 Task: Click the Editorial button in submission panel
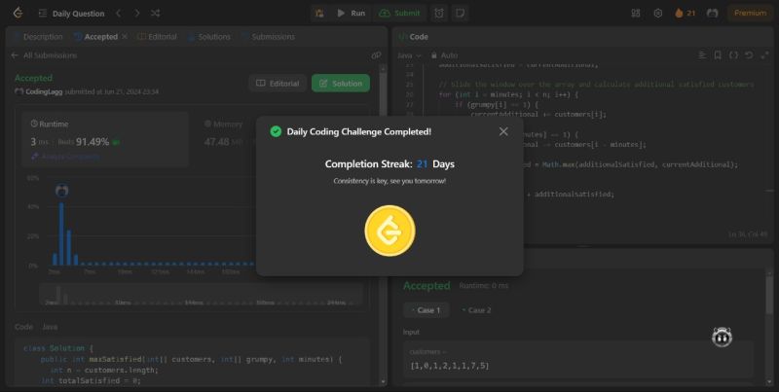(x=278, y=84)
